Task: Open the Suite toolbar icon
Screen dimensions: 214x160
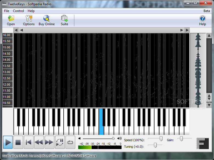Action: [x=64, y=21]
